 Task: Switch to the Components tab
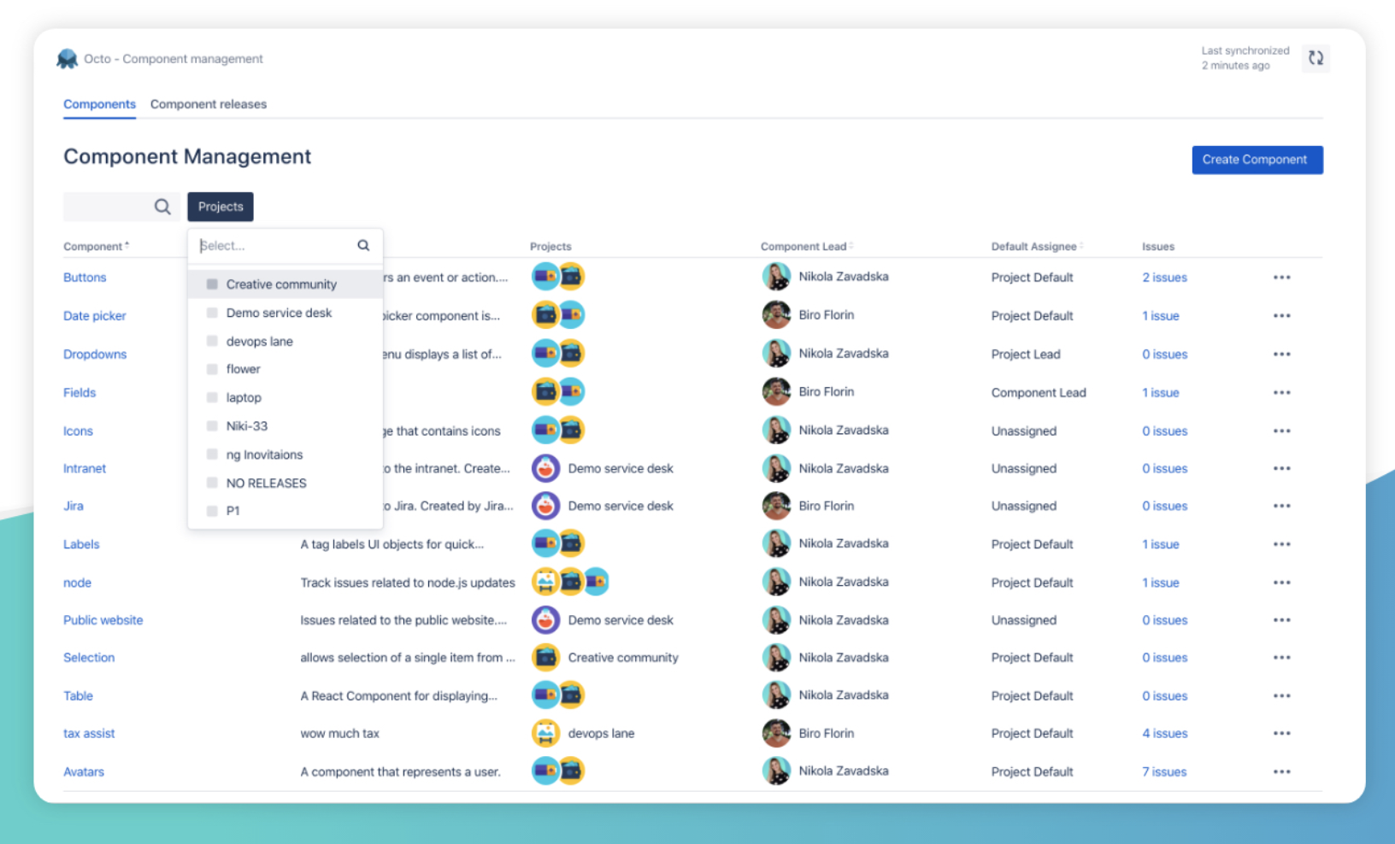click(99, 104)
